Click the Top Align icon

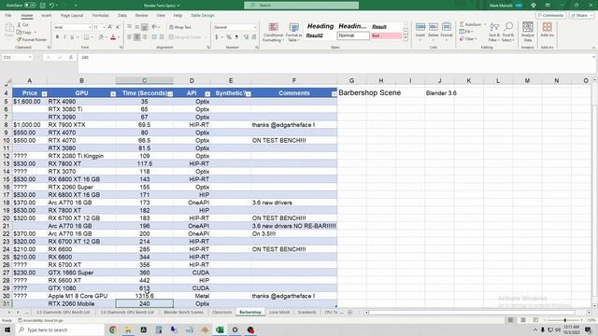coord(130,27)
